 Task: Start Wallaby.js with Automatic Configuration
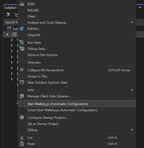coord(77,104)
